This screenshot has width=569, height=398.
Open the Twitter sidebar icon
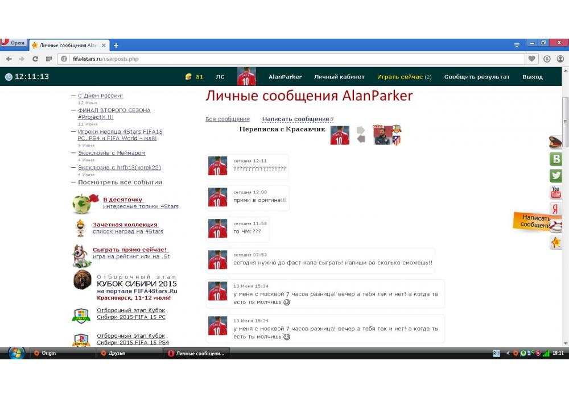point(555,176)
